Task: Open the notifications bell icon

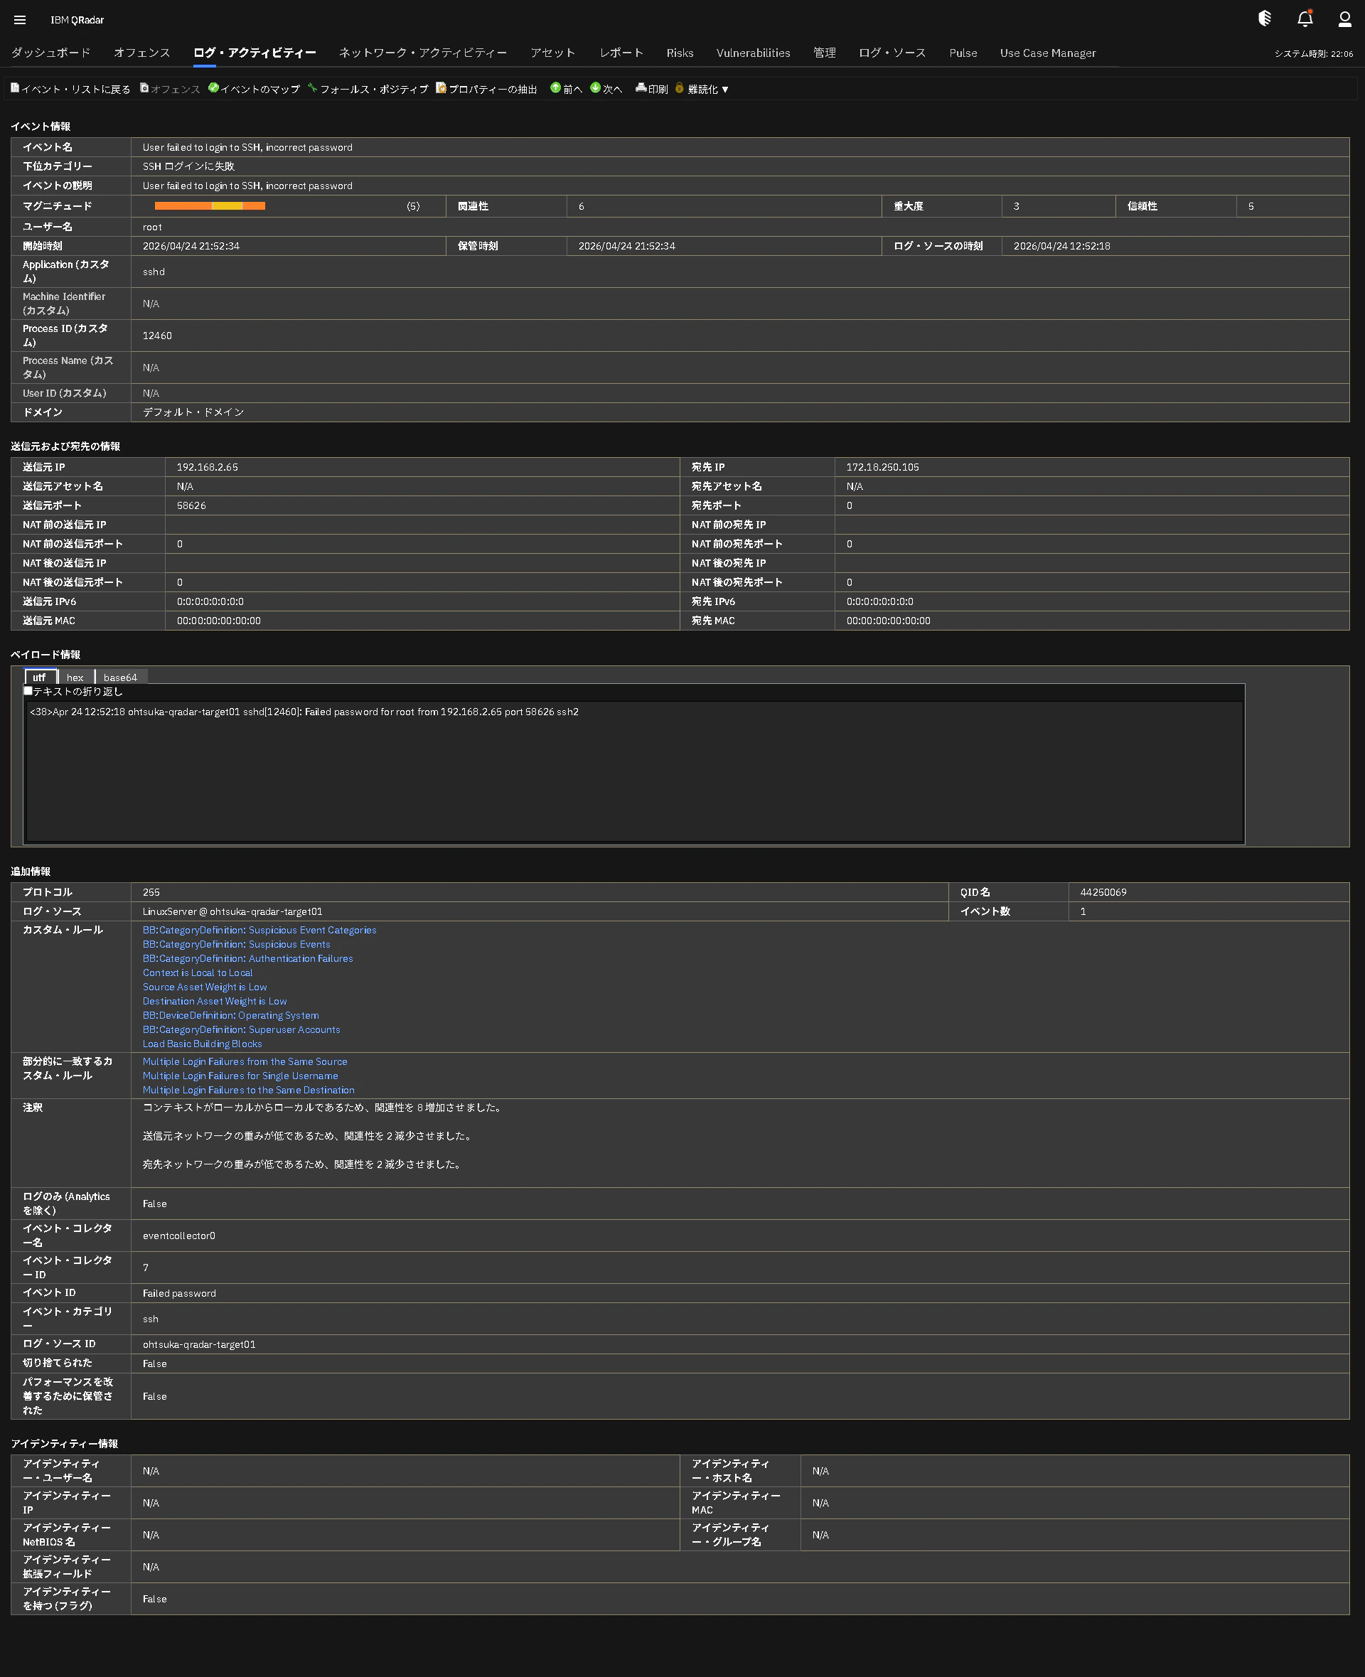Action: pyautogui.click(x=1304, y=19)
